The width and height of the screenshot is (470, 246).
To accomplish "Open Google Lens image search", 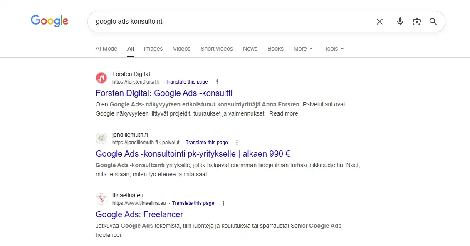I will point(416,21).
